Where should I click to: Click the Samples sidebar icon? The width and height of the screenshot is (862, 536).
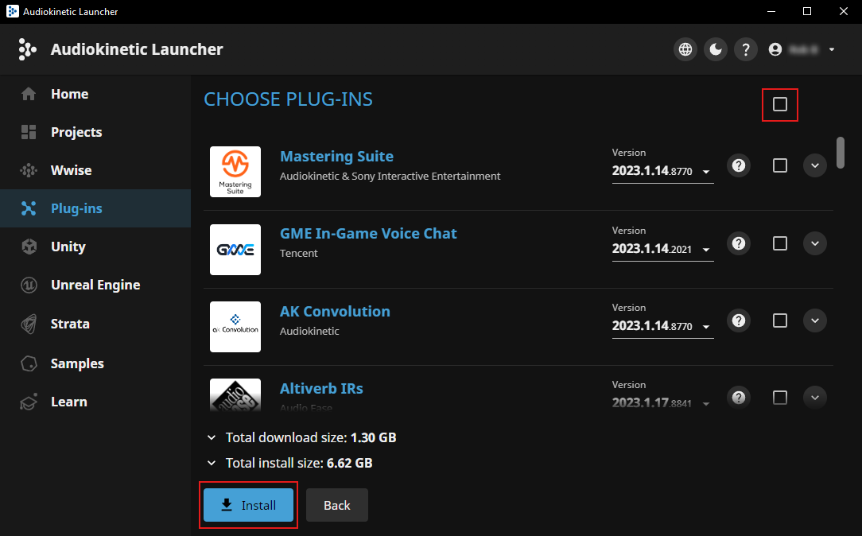point(29,363)
